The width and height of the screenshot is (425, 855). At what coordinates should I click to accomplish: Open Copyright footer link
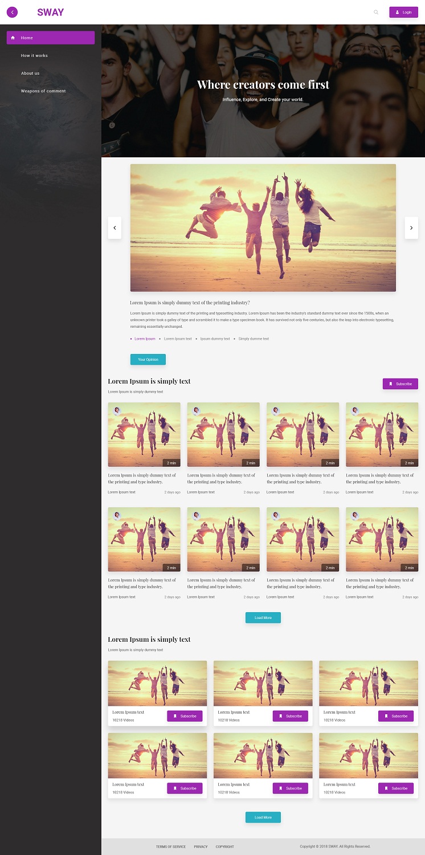(x=225, y=846)
